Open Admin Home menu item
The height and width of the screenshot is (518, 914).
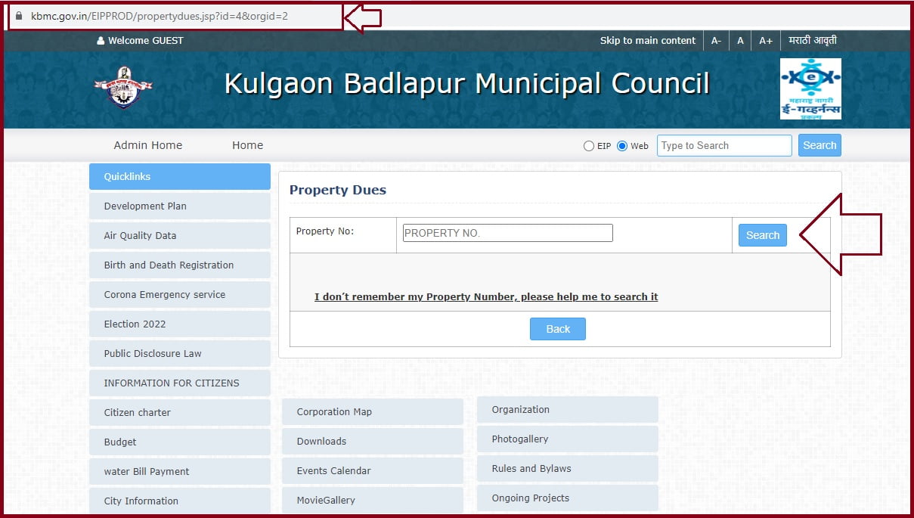point(148,145)
